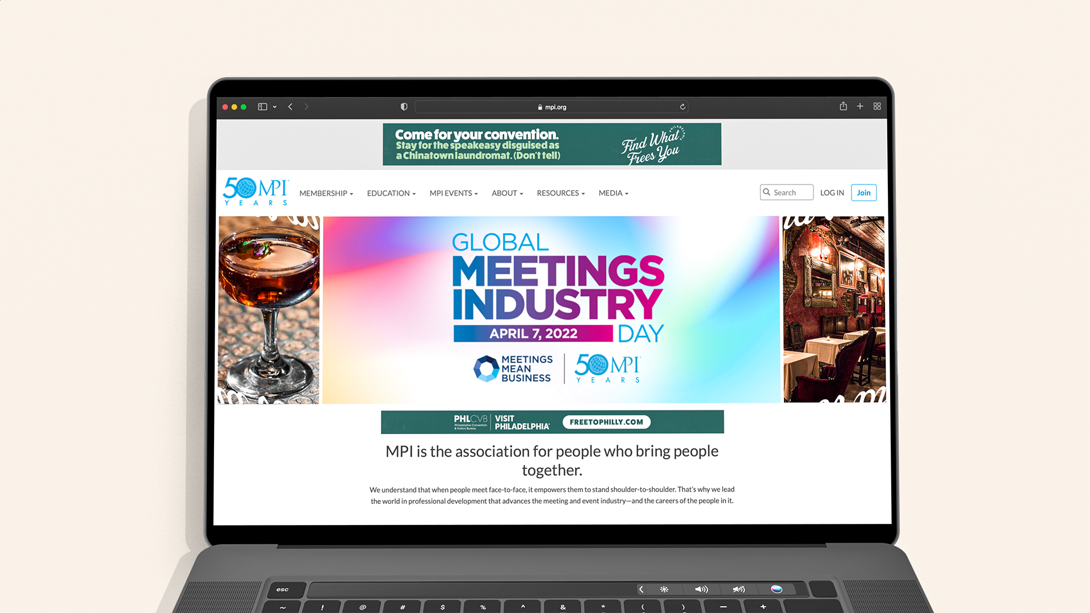Expand the MPI EVENTS menu
This screenshot has width=1090, height=613.
pos(454,193)
